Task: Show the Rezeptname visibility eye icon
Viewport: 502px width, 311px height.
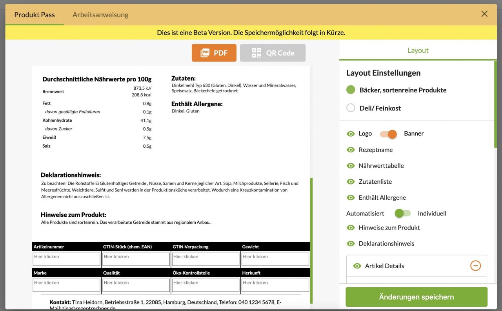Action: pos(350,150)
